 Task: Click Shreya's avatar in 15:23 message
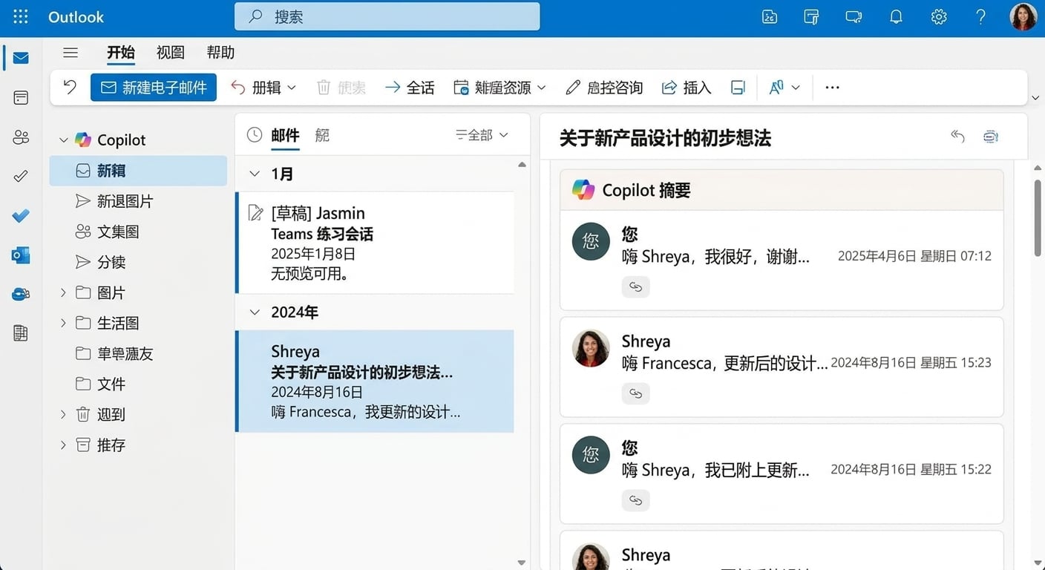591,349
